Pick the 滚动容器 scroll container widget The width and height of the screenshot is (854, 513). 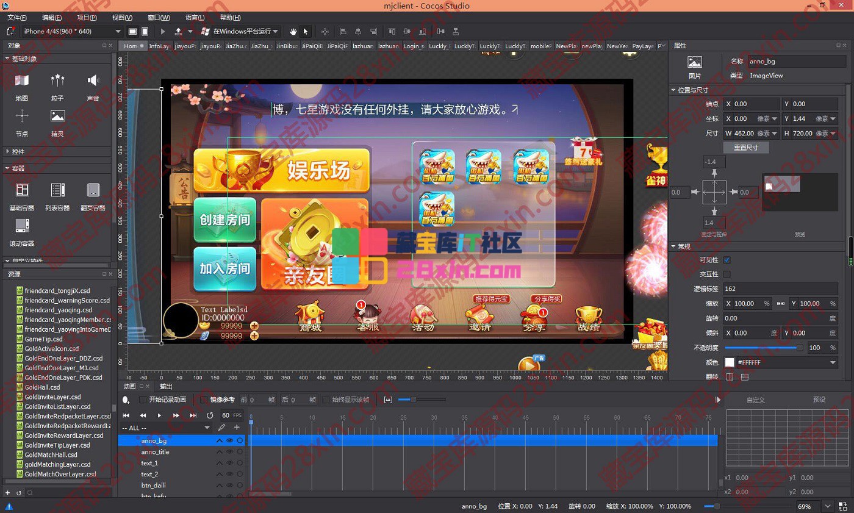point(22,226)
